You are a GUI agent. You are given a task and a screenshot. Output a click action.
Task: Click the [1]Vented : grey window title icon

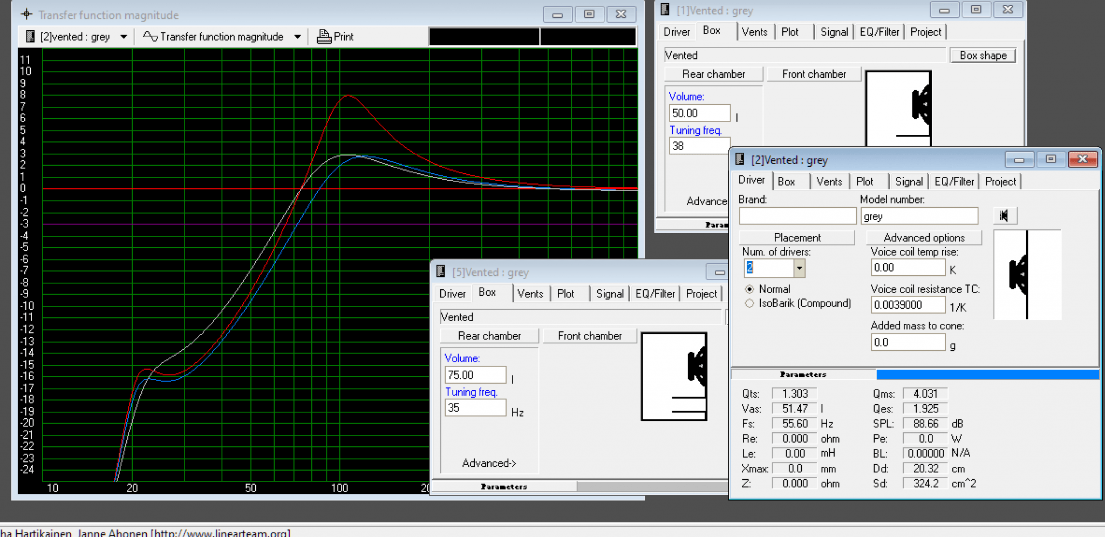coord(665,9)
